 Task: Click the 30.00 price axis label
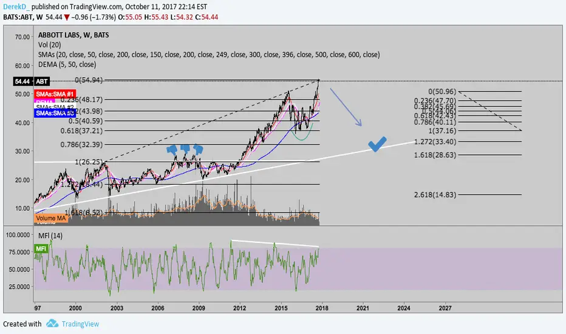[22, 151]
